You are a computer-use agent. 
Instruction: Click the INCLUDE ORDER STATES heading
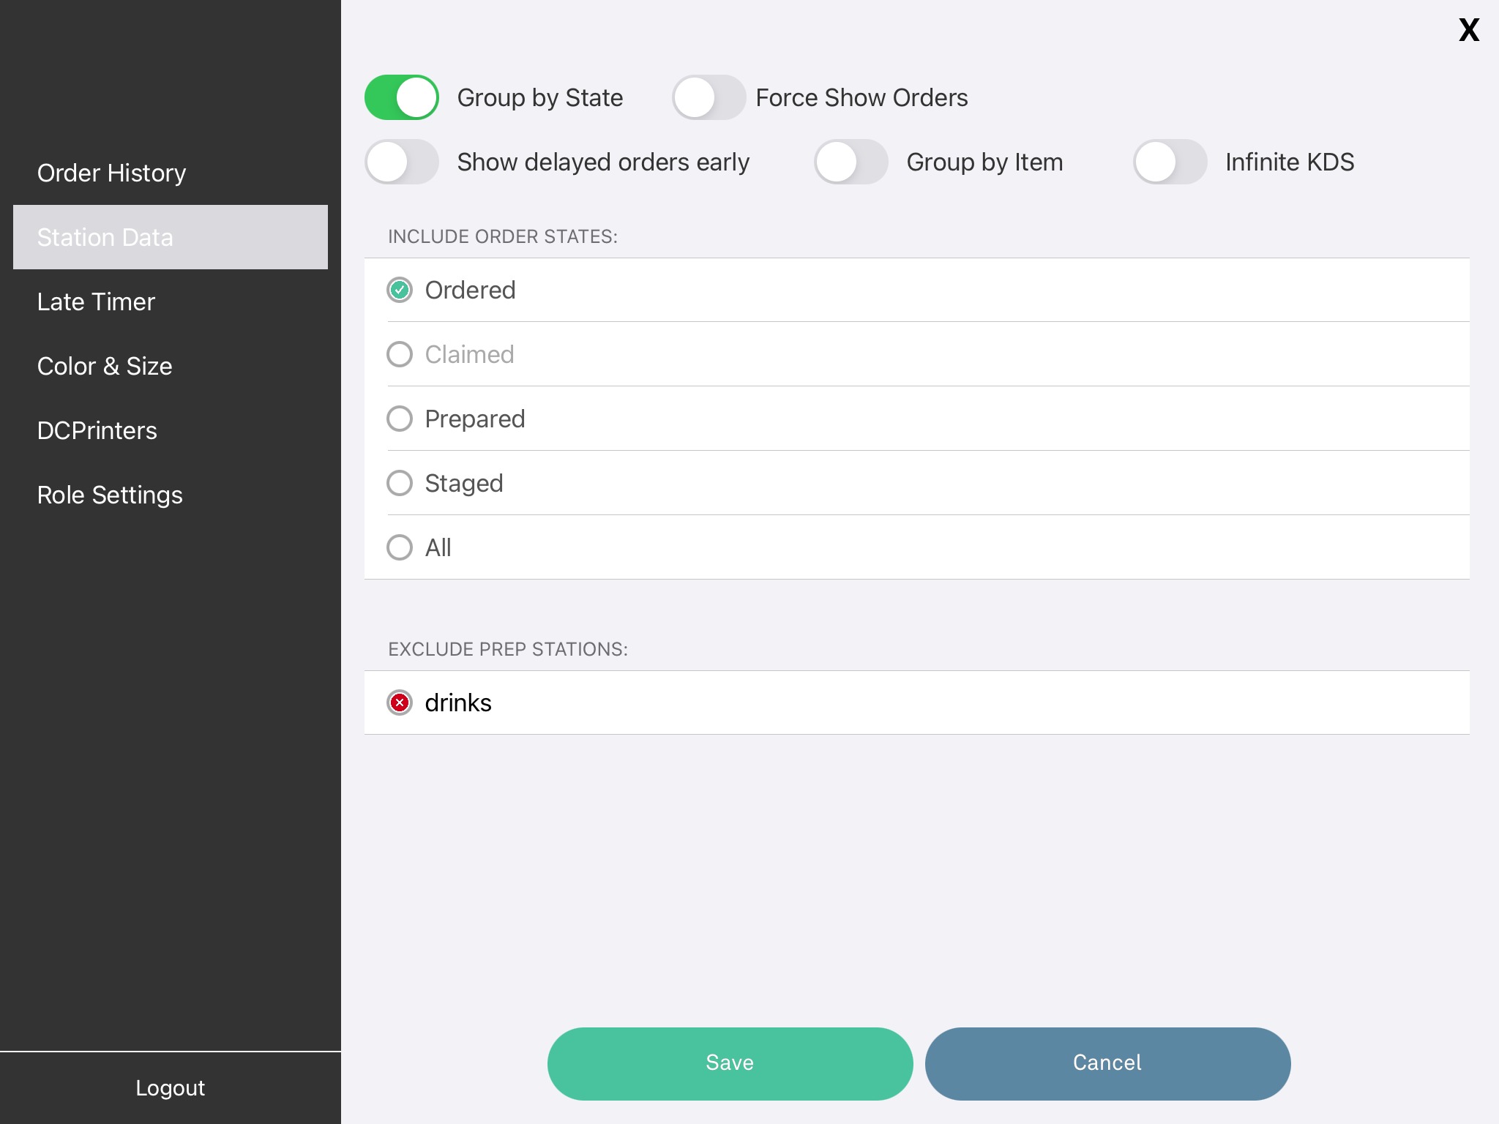502,236
